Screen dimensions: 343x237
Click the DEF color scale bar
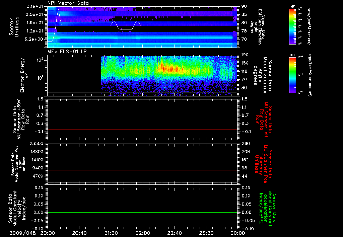click(292, 75)
